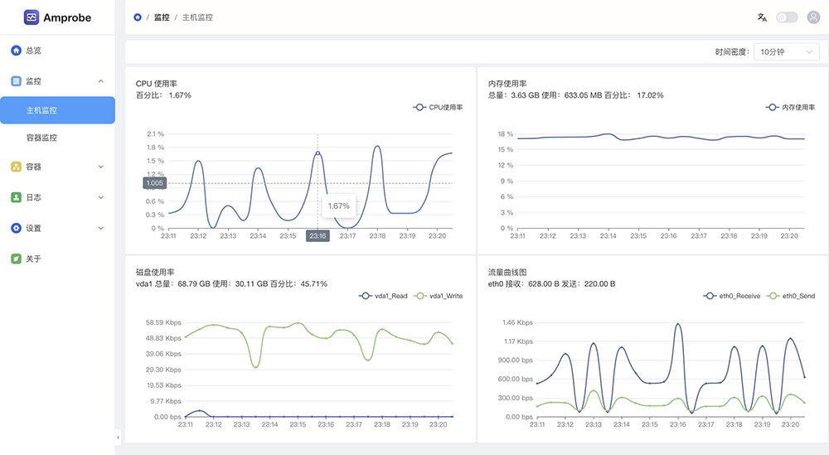Open the user avatar menu
The width and height of the screenshot is (829, 455).
tap(813, 17)
